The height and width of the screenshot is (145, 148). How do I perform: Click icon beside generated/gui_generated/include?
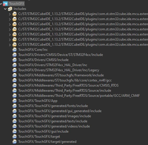14,111
